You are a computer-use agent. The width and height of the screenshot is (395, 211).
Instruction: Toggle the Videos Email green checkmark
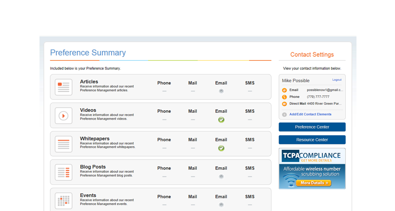[x=221, y=120]
